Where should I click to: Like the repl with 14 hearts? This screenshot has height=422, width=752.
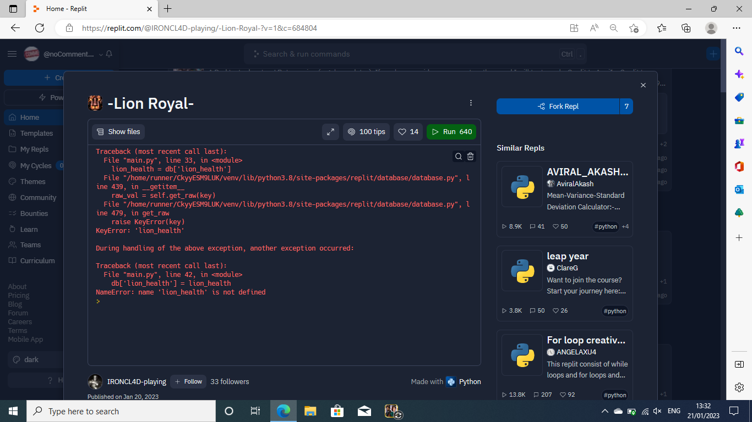pos(408,132)
